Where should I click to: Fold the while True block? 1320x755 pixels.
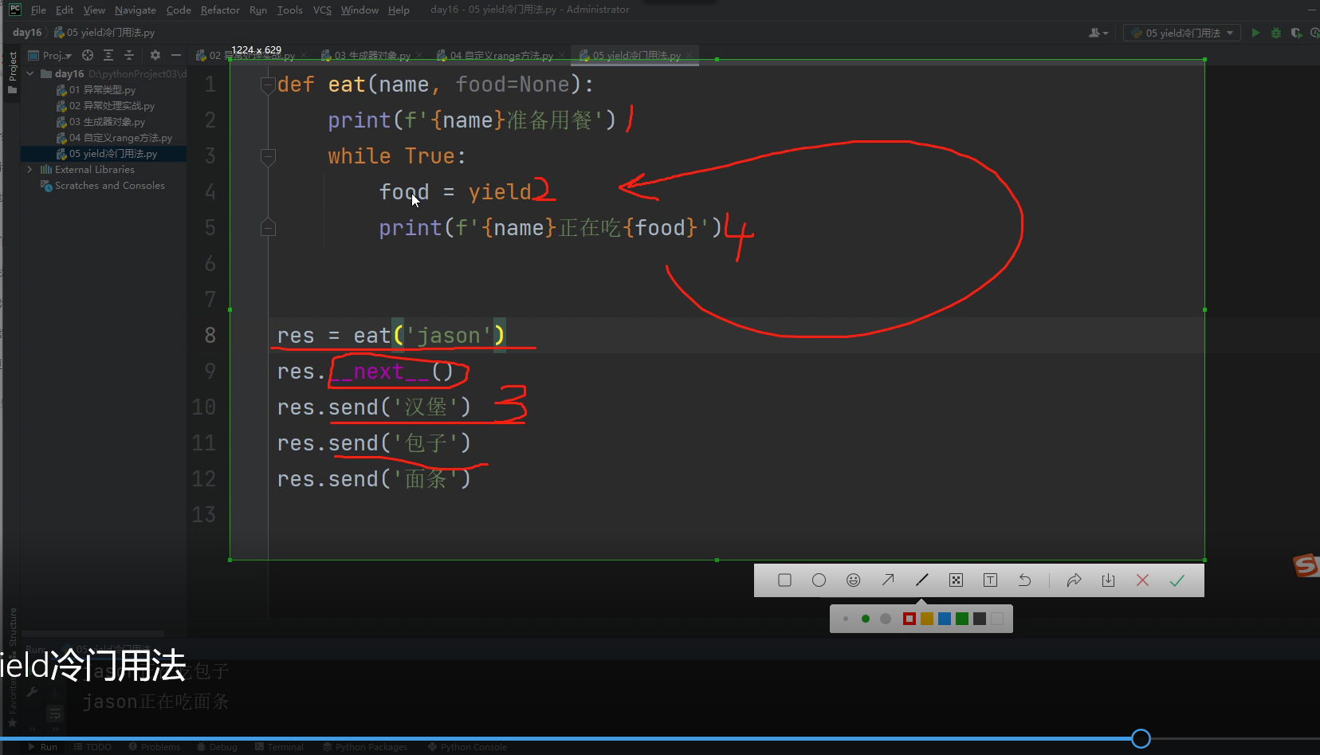click(x=268, y=156)
